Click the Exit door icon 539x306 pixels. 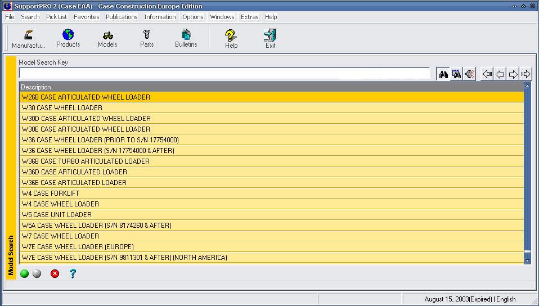tap(270, 38)
